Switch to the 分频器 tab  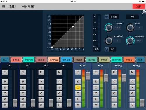tap(104, 60)
